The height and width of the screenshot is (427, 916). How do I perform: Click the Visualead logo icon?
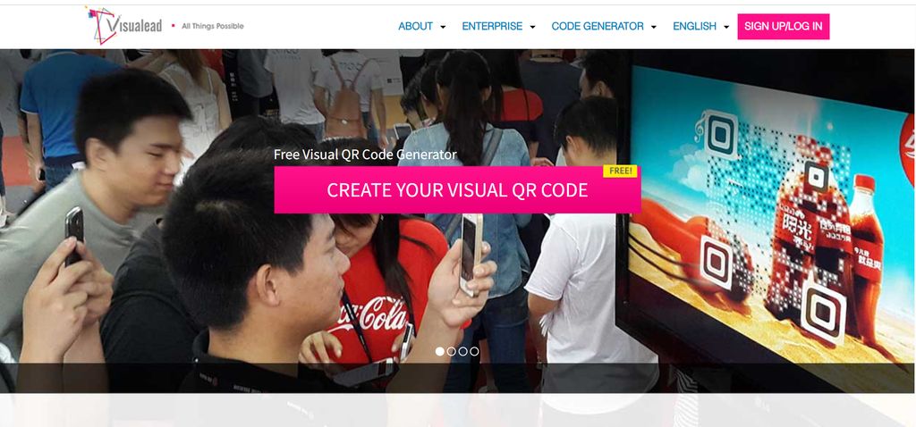coord(102,26)
